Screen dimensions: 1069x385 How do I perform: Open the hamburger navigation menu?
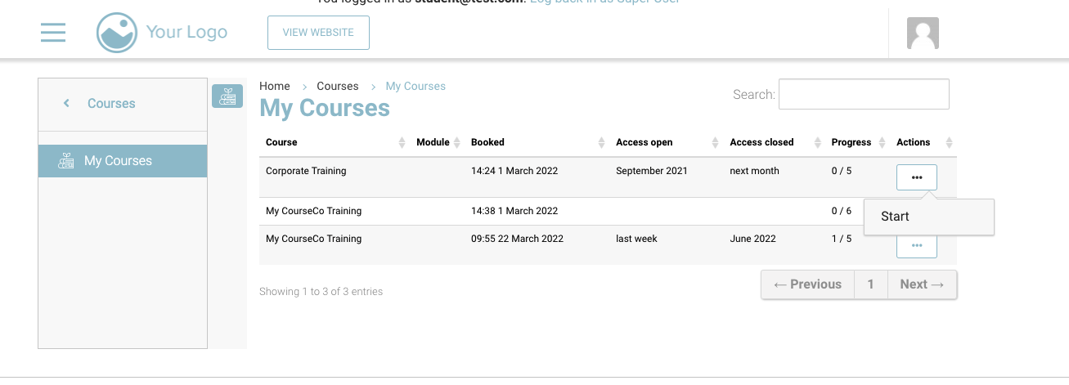53,33
